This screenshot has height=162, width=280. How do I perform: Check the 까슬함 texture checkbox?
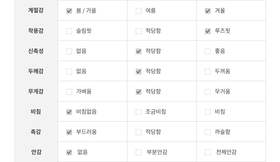tap(208, 132)
